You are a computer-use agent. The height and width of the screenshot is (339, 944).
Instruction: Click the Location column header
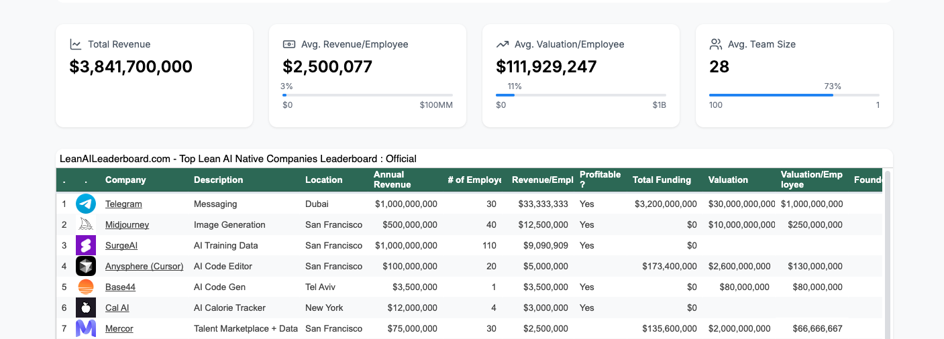323,180
